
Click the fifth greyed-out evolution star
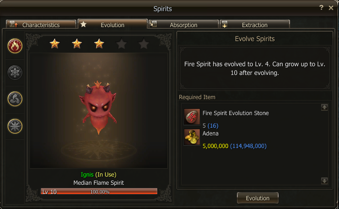click(144, 44)
